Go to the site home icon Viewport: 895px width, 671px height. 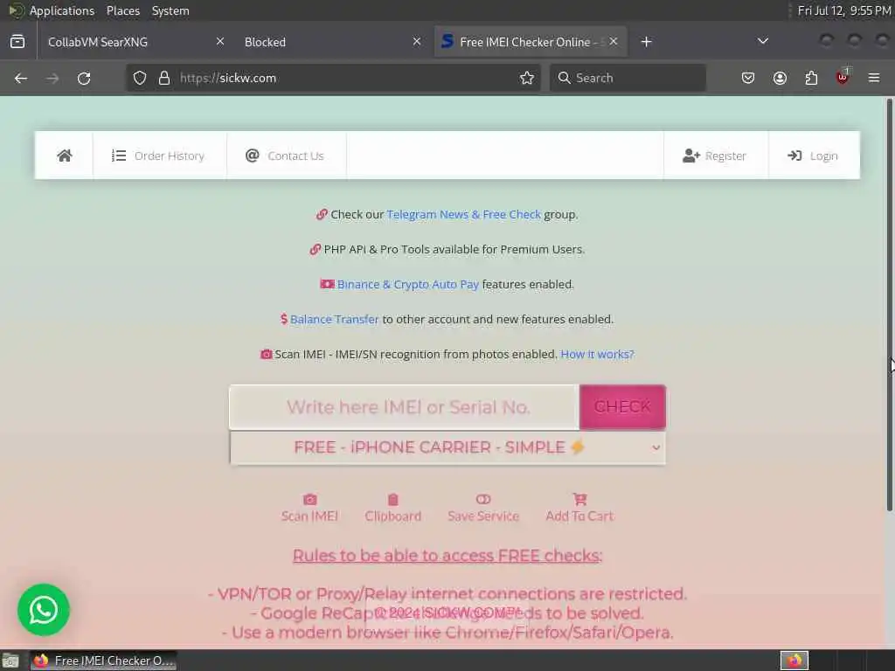pos(65,156)
